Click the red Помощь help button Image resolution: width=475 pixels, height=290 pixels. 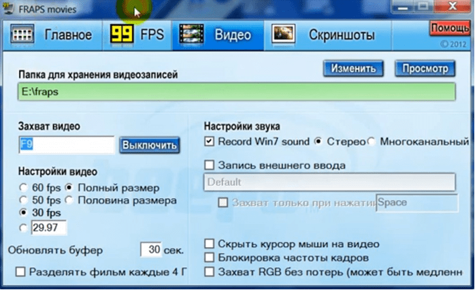tap(450, 28)
